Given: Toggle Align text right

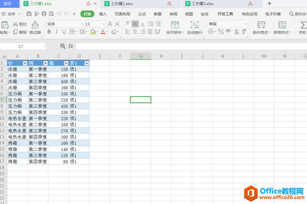Looking at the screenshot, I should (143, 32).
